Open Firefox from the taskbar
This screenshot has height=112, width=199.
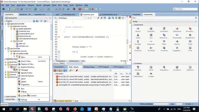[x=75, y=109]
